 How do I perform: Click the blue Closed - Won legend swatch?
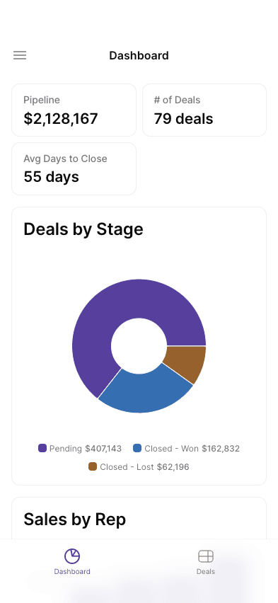(x=137, y=448)
